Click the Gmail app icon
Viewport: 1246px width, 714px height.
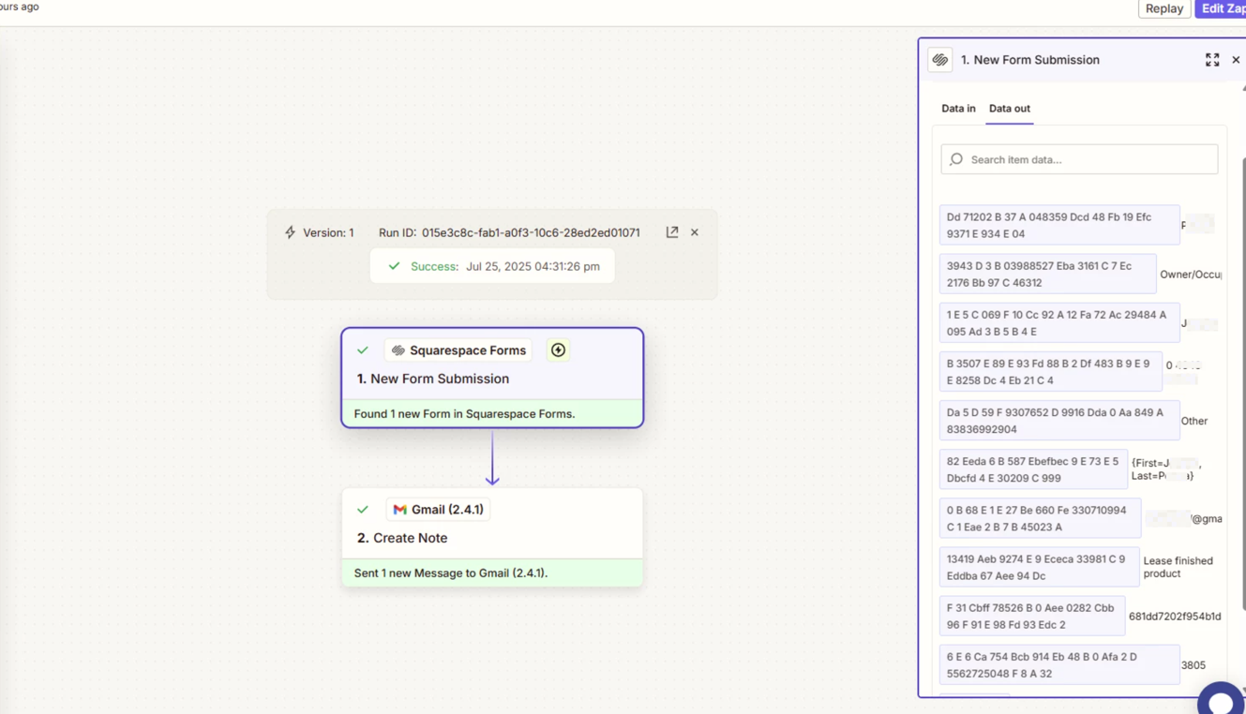coord(400,510)
